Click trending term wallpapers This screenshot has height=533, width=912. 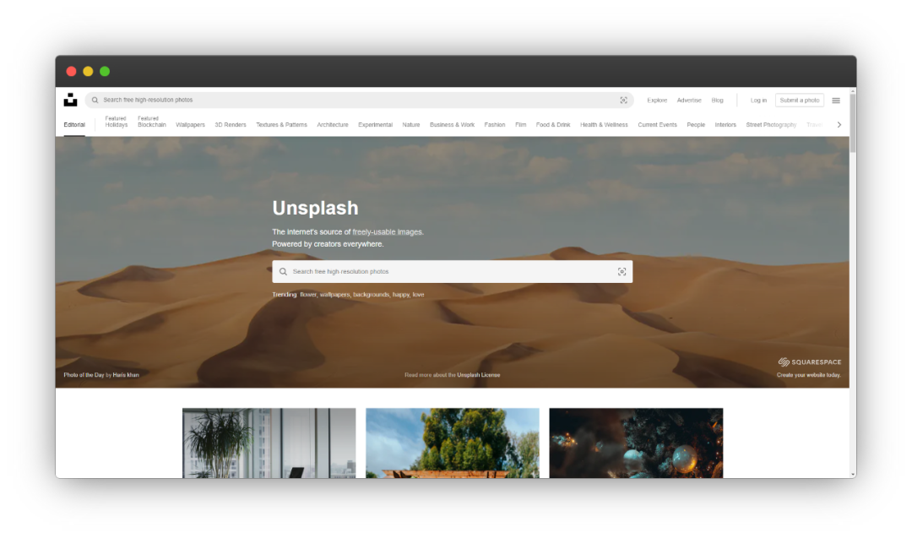(335, 295)
